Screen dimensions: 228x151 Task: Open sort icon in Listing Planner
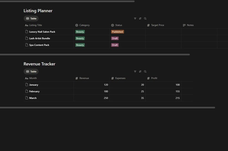pos(140,18)
